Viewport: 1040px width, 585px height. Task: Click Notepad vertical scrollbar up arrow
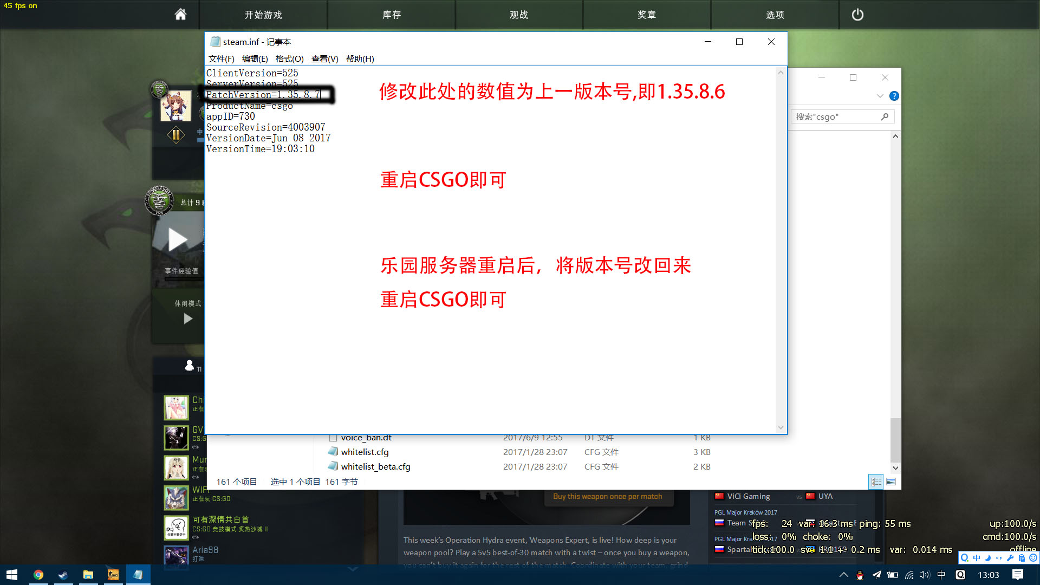click(781, 73)
